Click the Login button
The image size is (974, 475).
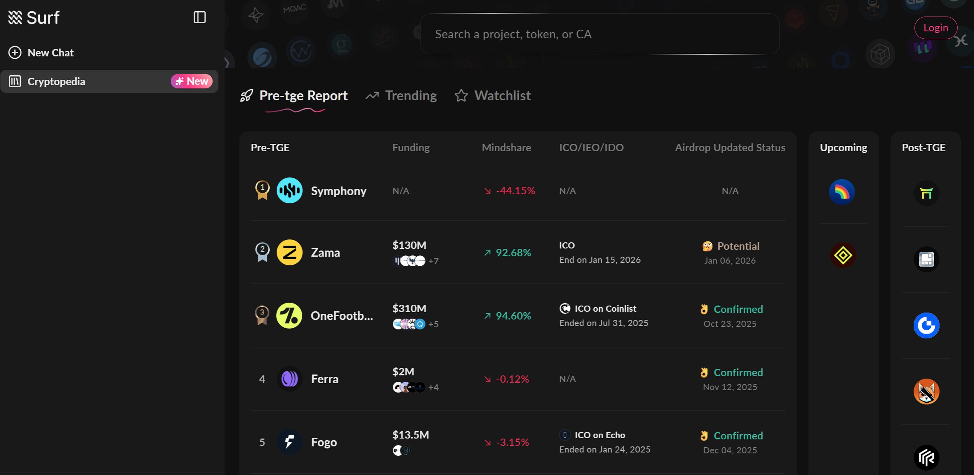pyautogui.click(x=935, y=28)
